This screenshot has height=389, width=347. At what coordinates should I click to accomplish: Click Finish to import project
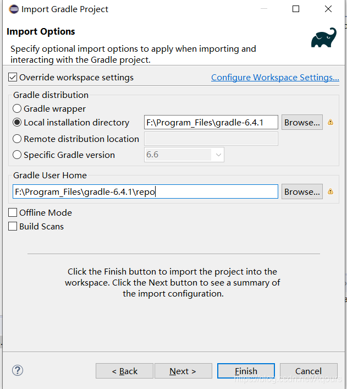[246, 371]
